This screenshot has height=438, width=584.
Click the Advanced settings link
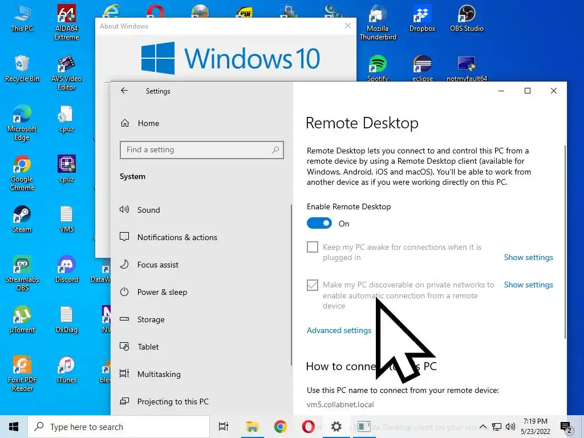pyautogui.click(x=339, y=330)
